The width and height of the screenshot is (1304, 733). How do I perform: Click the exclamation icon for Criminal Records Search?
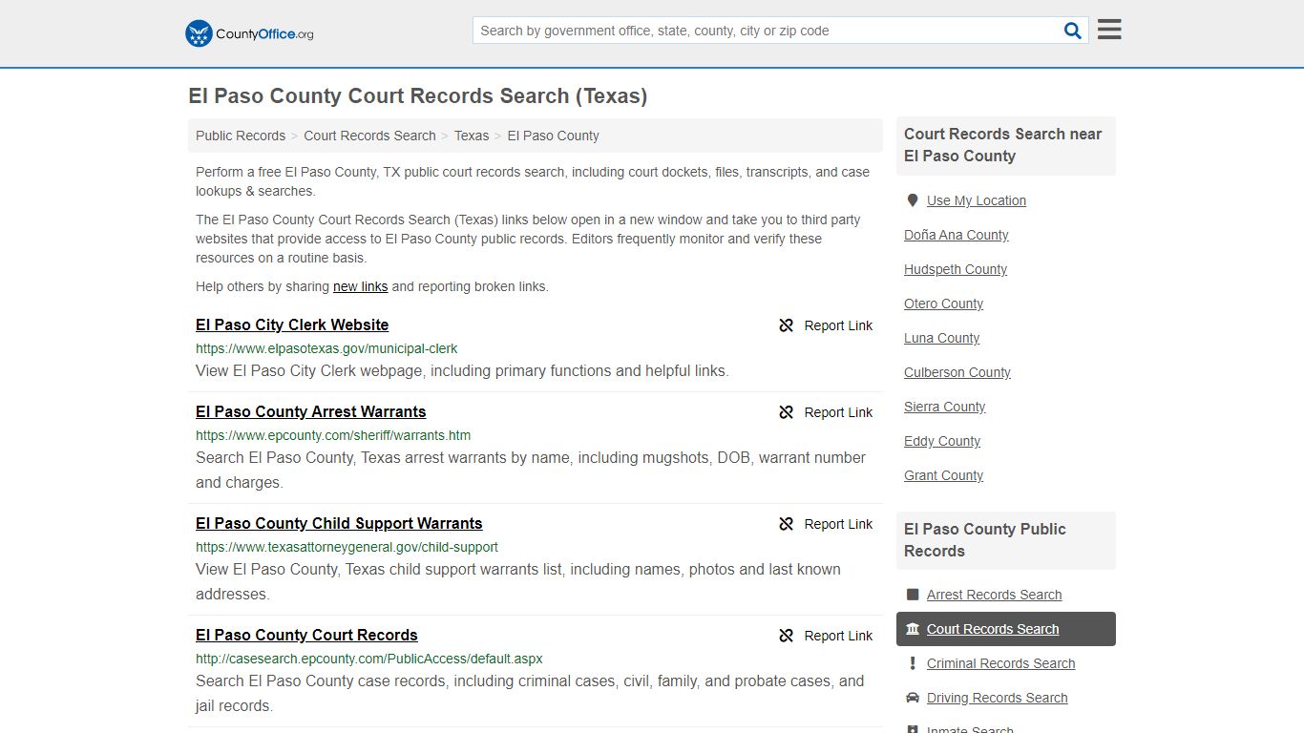913,663
